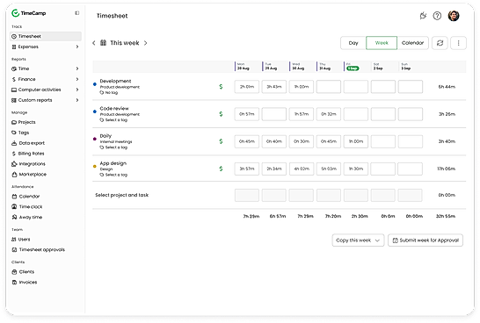Click the Custom reports icon

coord(14,100)
